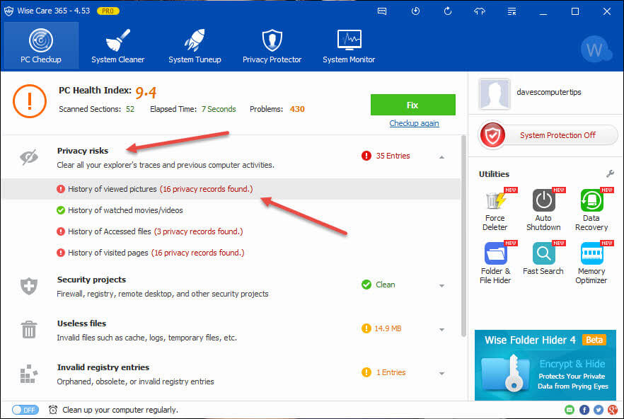Click the Useless files trash icon

pyautogui.click(x=29, y=329)
